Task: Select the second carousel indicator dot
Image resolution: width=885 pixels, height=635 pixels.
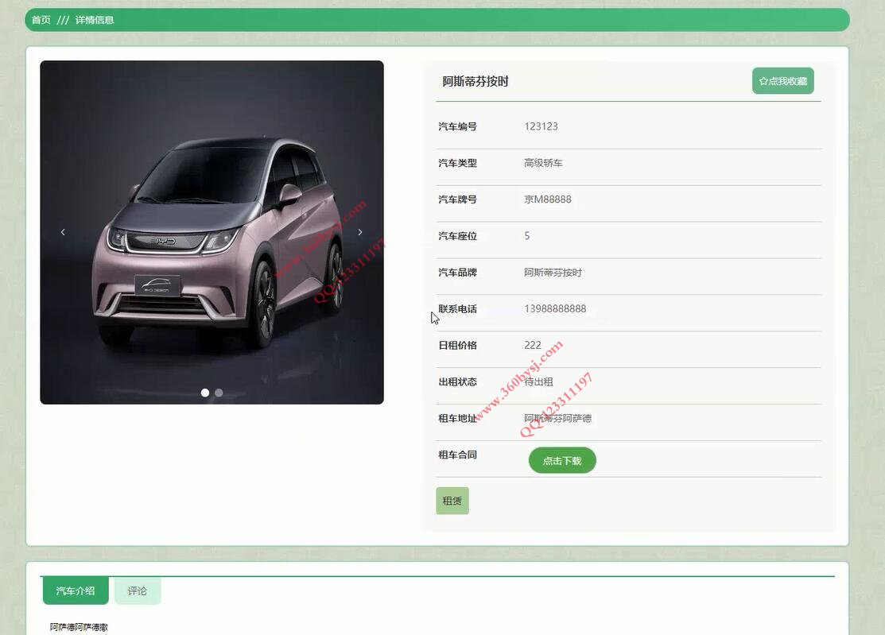Action: pos(219,393)
